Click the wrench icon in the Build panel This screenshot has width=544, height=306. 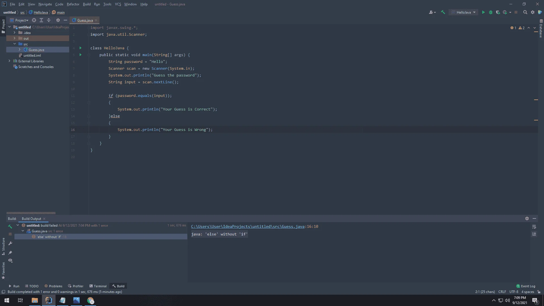pos(10,243)
